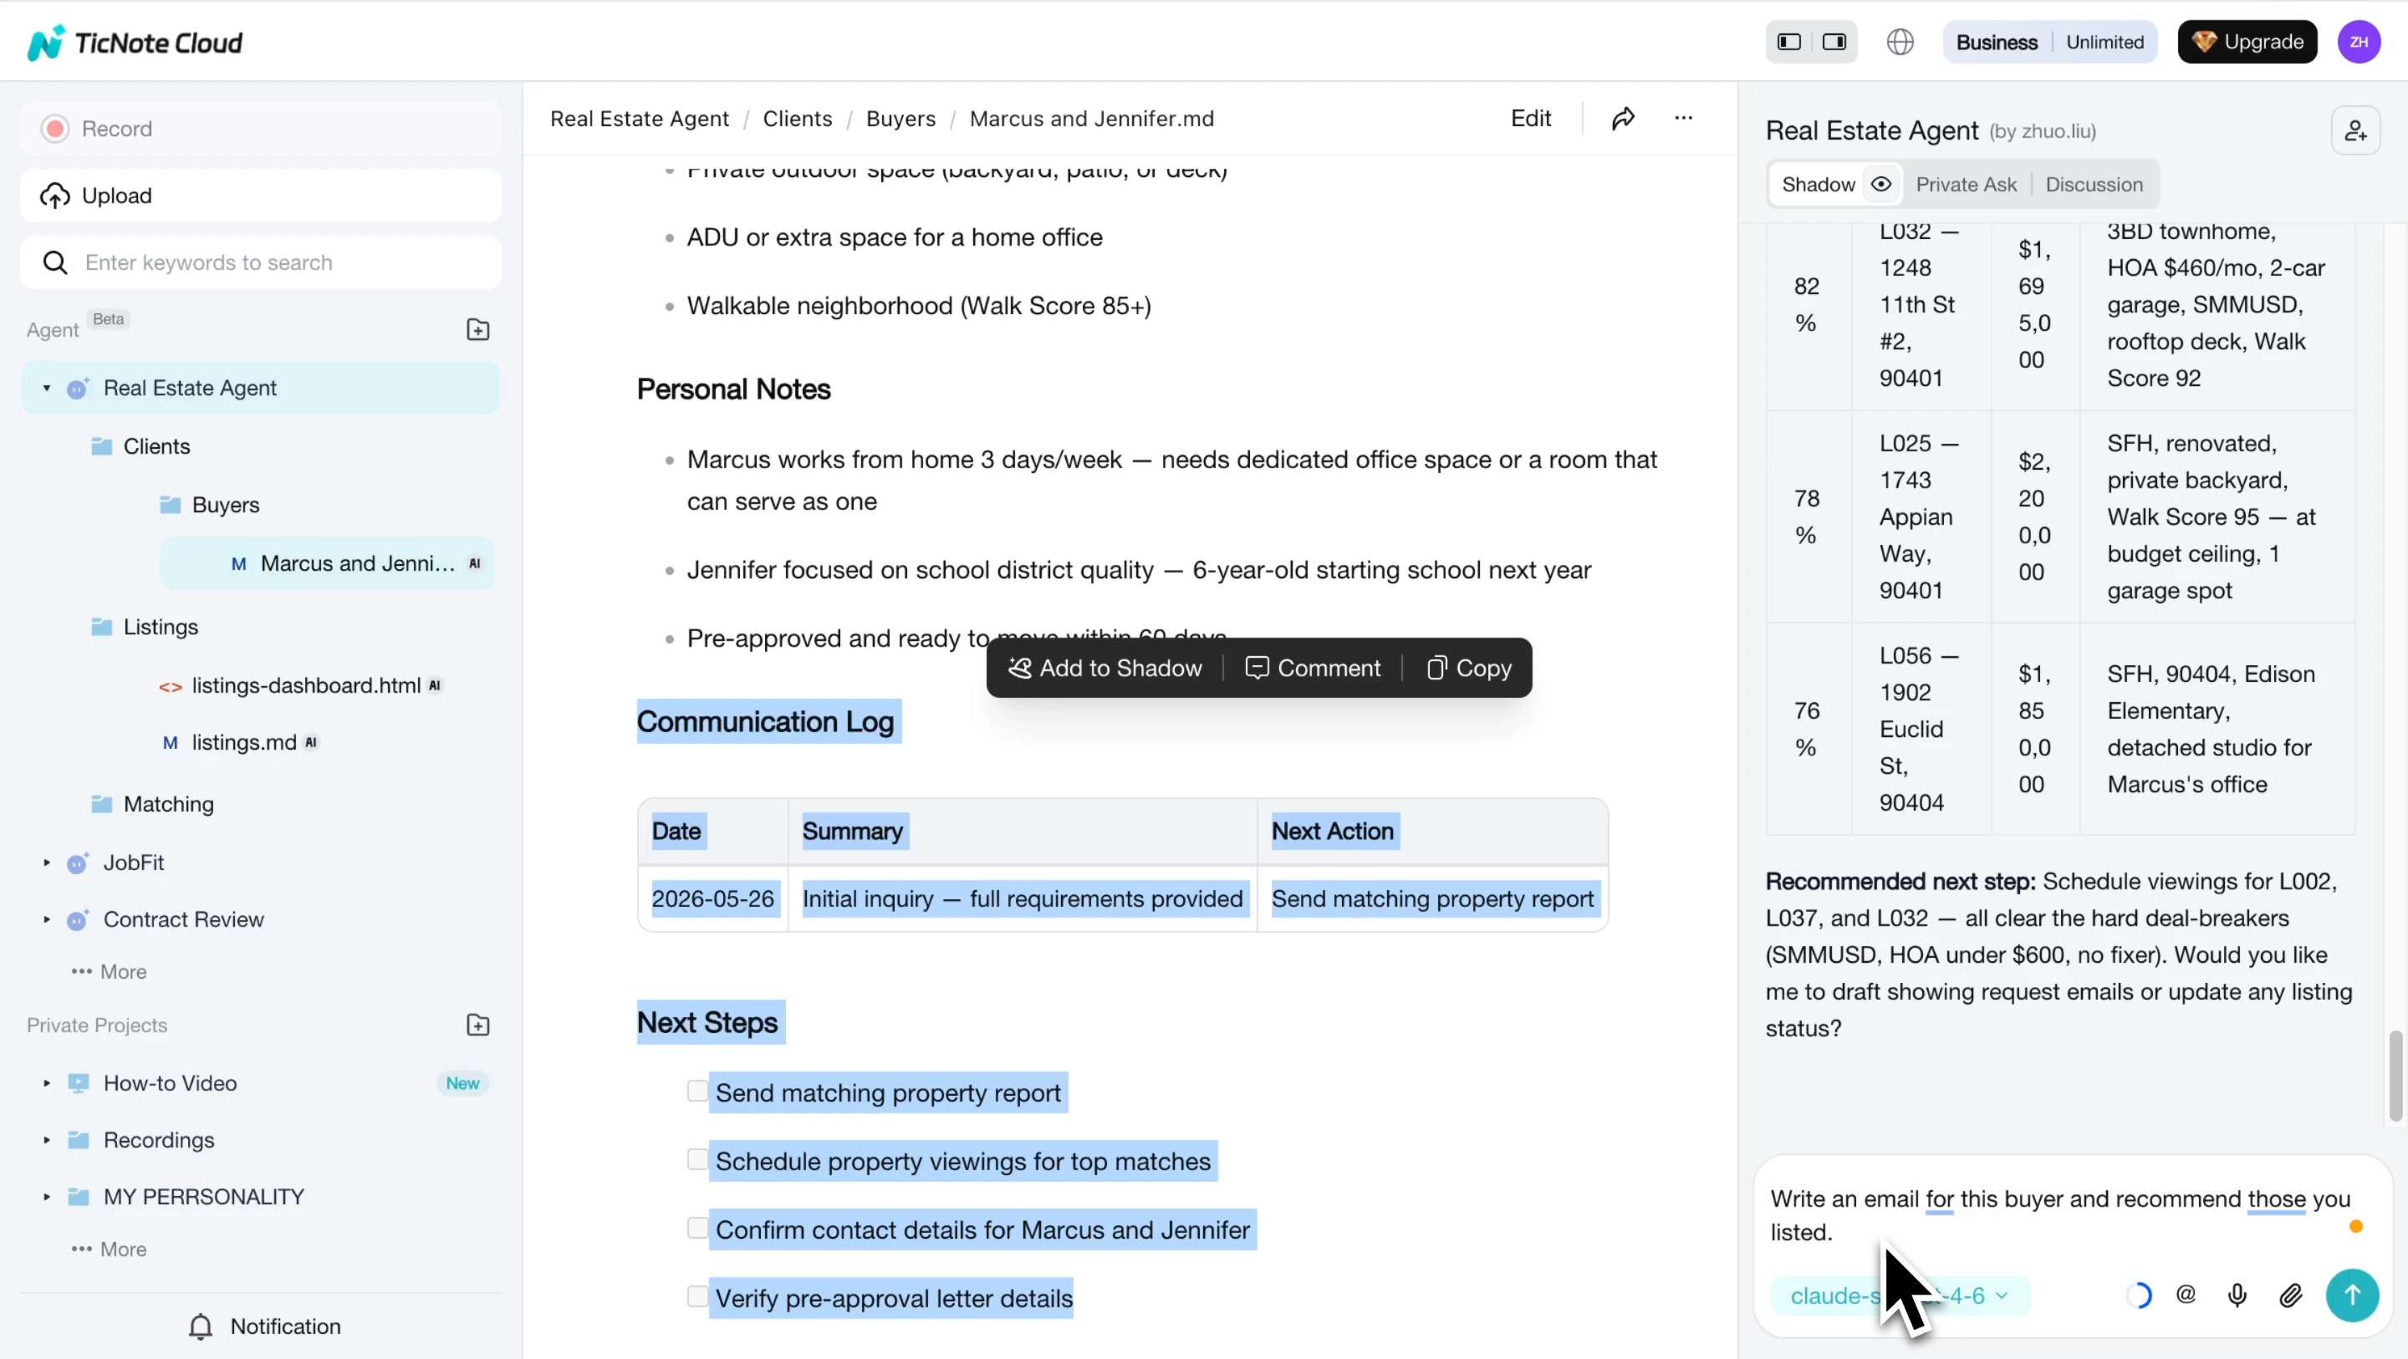The image size is (2408, 1359).
Task: Toggle the Shadow eye visibility icon
Action: coord(1880,184)
